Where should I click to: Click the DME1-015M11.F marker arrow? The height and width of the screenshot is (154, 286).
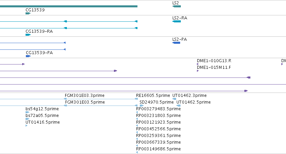[x=198, y=71]
